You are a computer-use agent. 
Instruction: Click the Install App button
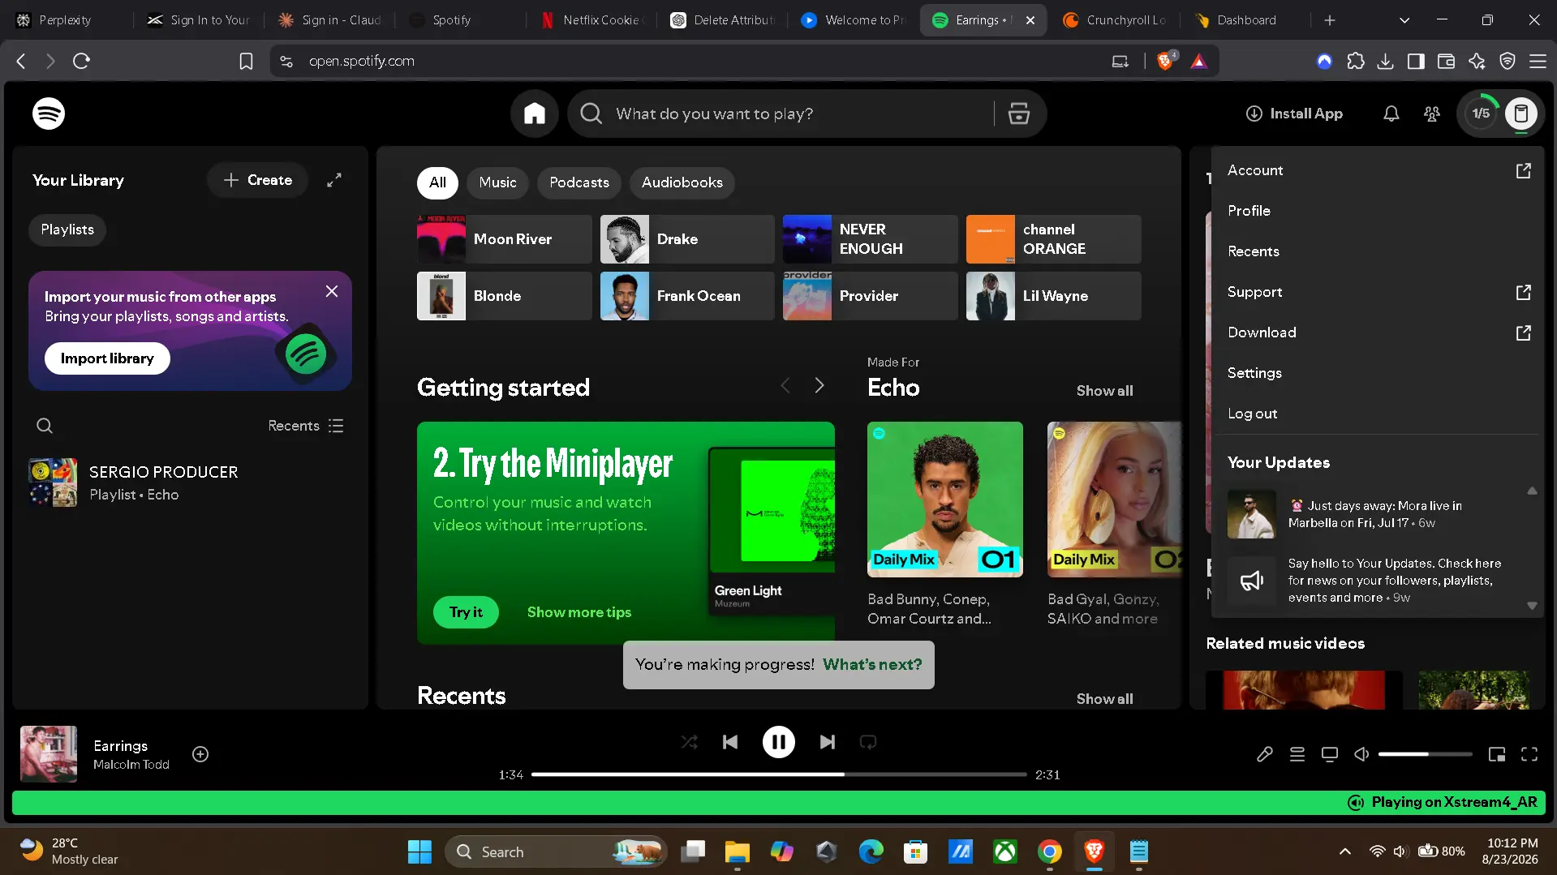1294,114
